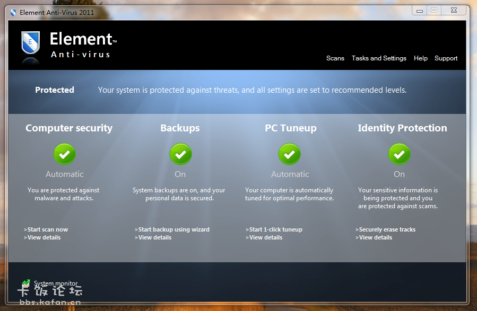Click the title bar Element app icon

tap(13, 13)
